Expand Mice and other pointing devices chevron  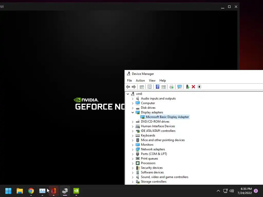pos(133,140)
